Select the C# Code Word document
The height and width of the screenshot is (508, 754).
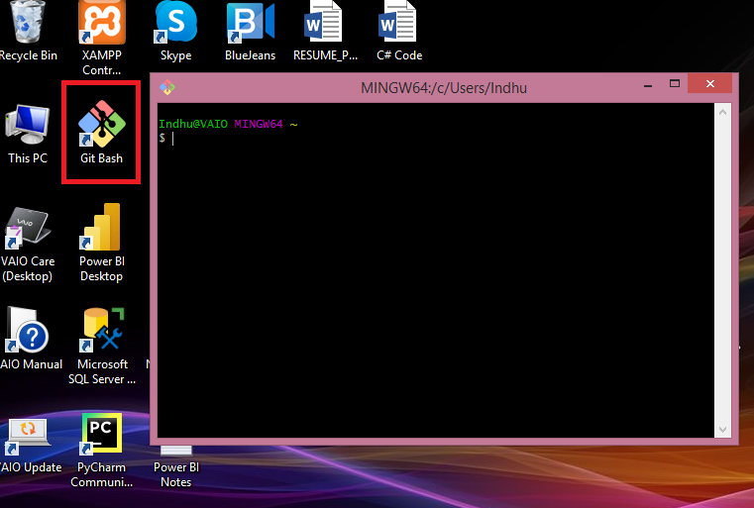coord(399,32)
